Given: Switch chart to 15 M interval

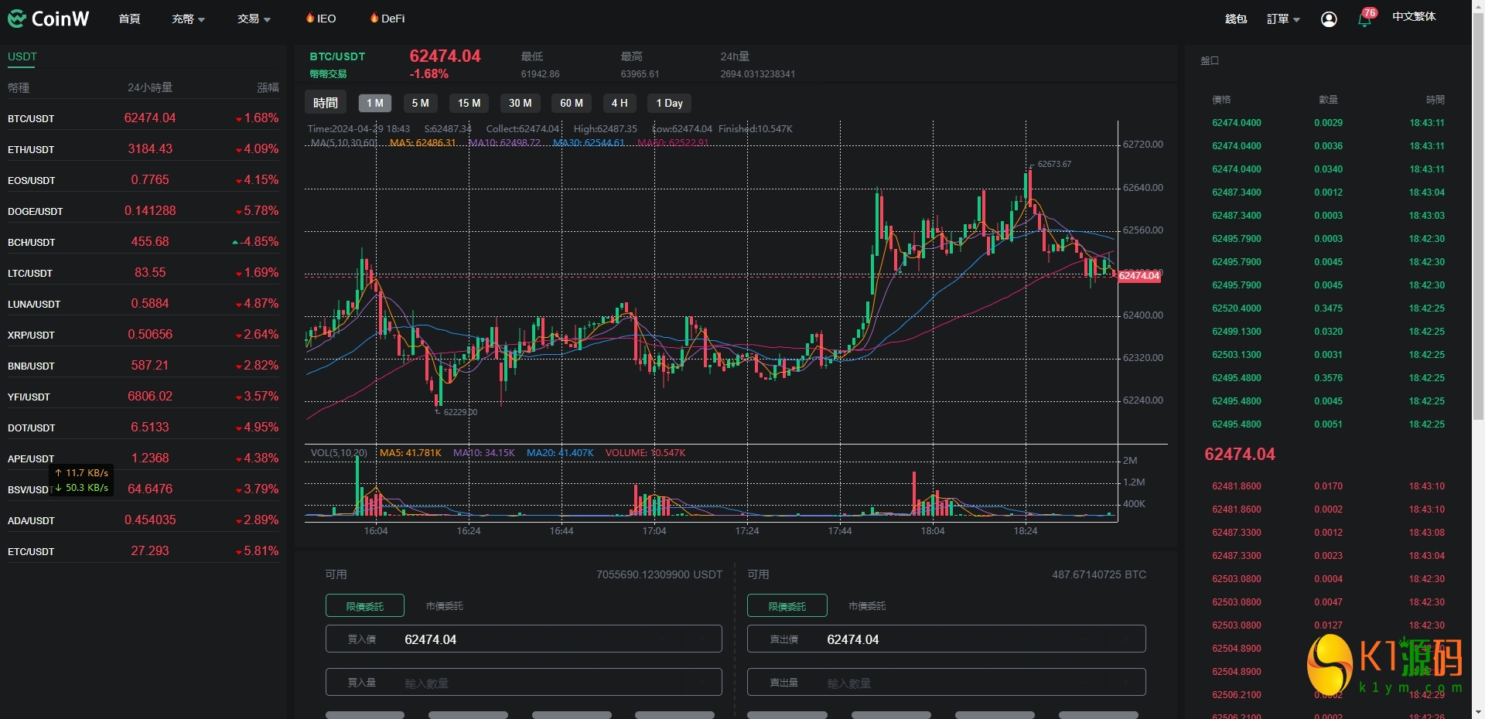Looking at the screenshot, I should click(x=469, y=103).
